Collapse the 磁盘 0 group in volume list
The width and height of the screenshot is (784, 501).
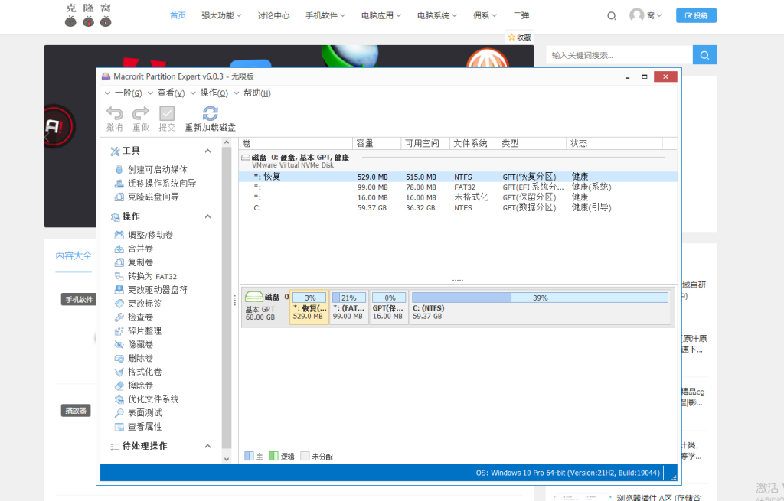[x=246, y=158]
